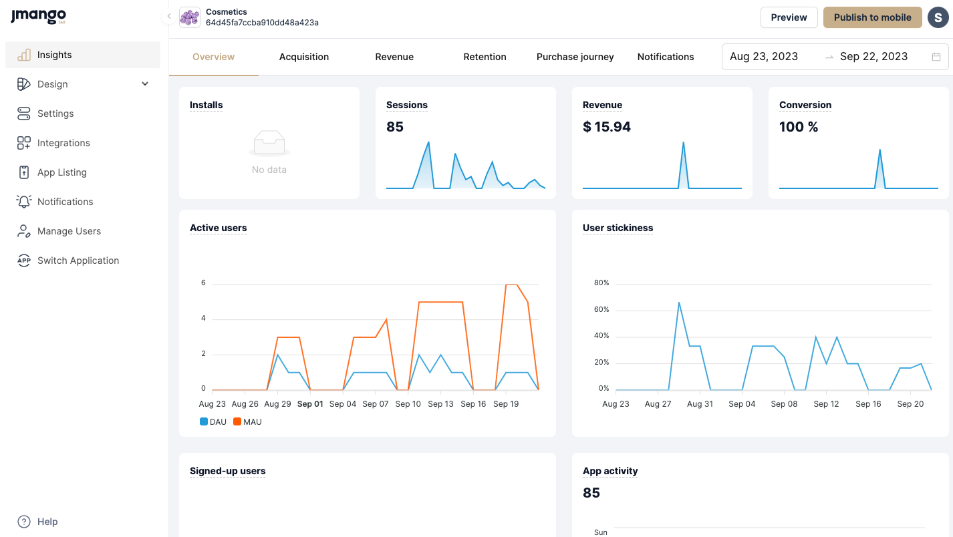
Task: Click the Switch Application APP icon
Action: pos(24,260)
